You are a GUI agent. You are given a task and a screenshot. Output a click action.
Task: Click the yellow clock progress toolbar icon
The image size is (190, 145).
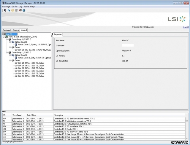12,10
